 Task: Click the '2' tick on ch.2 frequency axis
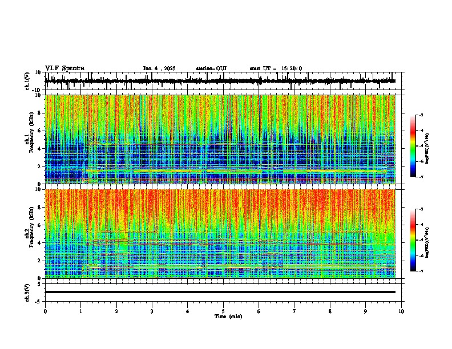coord(40,261)
